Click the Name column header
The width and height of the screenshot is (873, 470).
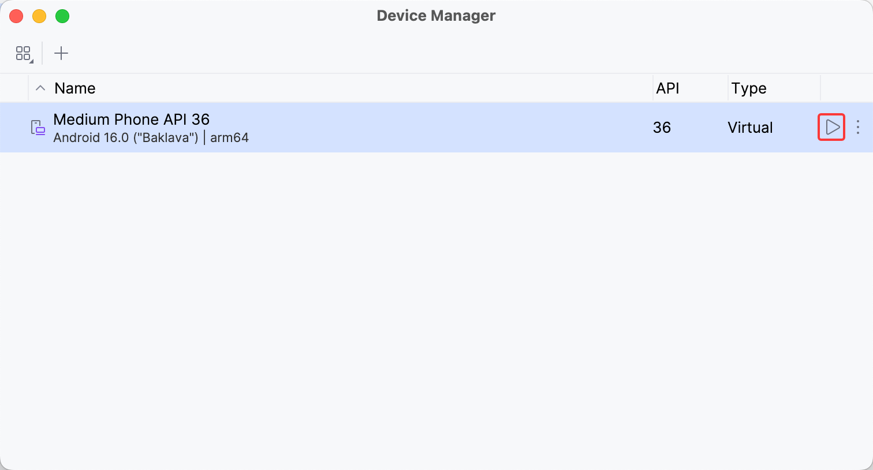(x=75, y=88)
